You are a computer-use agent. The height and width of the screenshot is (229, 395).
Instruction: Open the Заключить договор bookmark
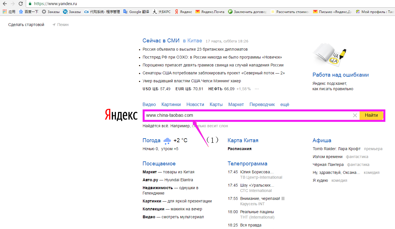248,12
